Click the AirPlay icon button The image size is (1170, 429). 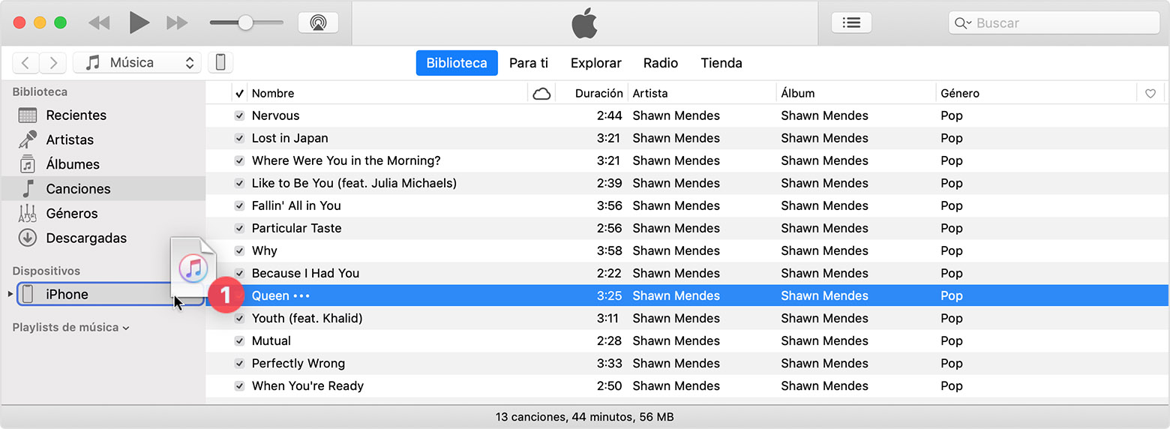pyautogui.click(x=318, y=22)
